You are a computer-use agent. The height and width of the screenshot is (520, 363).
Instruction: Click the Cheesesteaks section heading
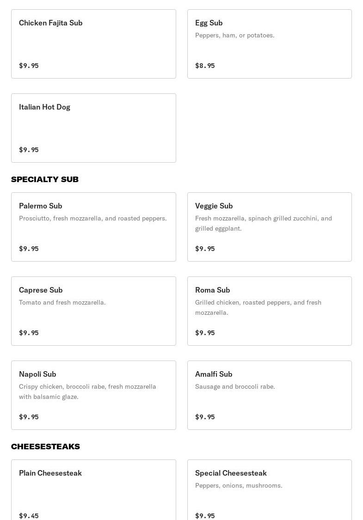tap(45, 447)
